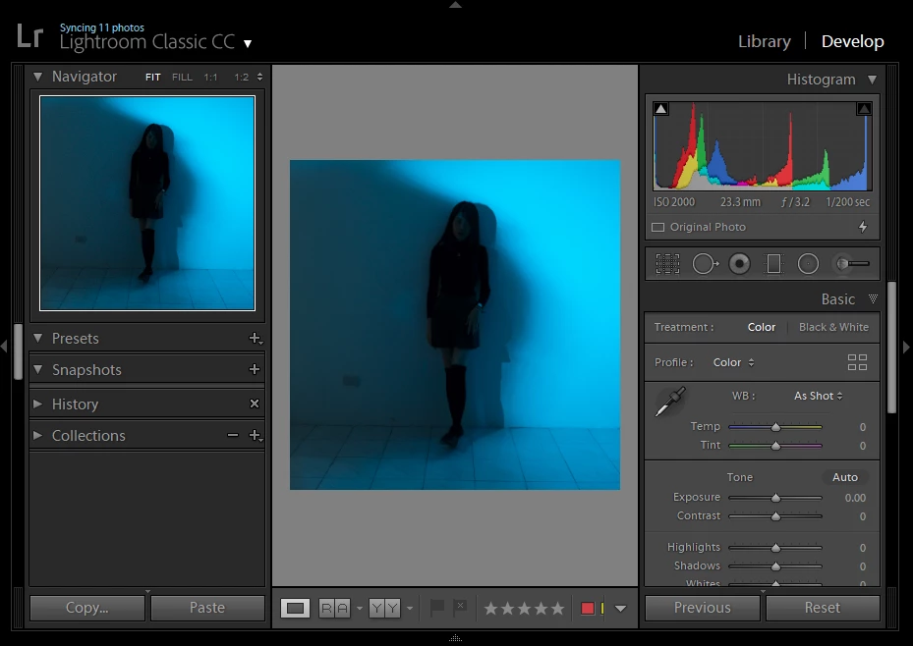Set navigator zoom to FILL
Screen dimensions: 913x646
pos(182,78)
